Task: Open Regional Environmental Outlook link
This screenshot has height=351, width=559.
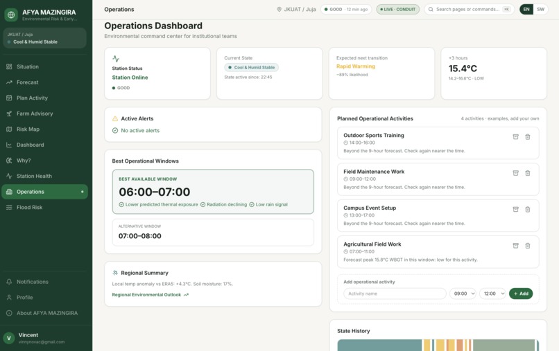Action: point(150,295)
